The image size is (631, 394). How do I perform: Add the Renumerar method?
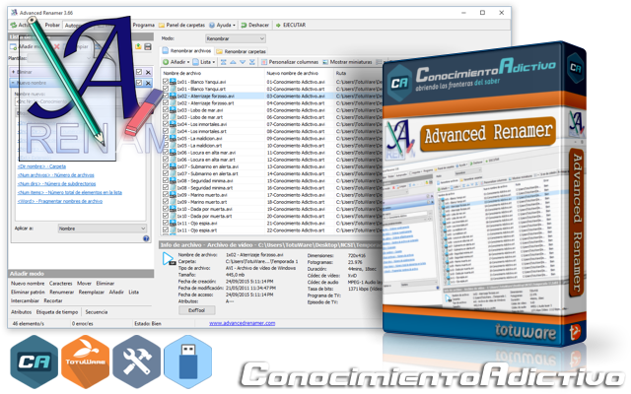(x=61, y=293)
